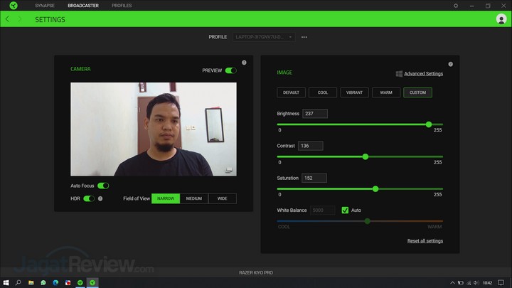Switch to the Synapse tab

[44, 6]
